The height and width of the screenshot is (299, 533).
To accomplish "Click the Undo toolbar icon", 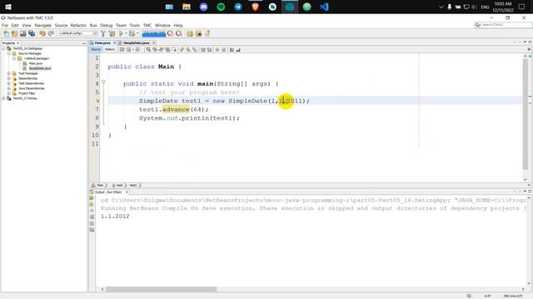I will (x=42, y=33).
